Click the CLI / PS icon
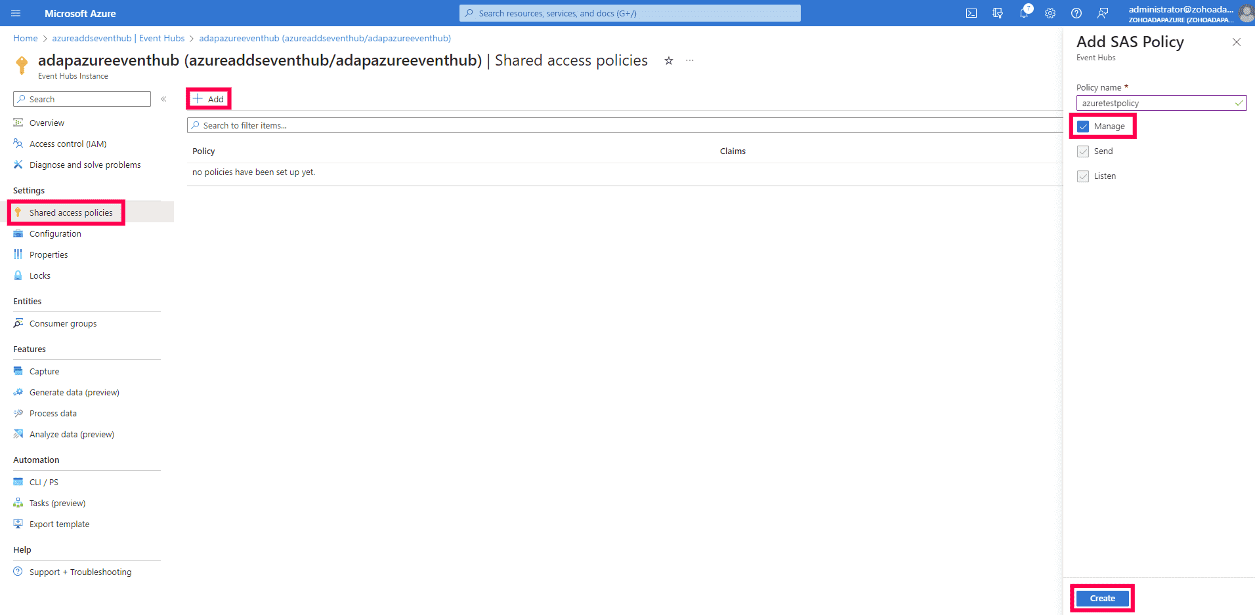 pyautogui.click(x=18, y=482)
